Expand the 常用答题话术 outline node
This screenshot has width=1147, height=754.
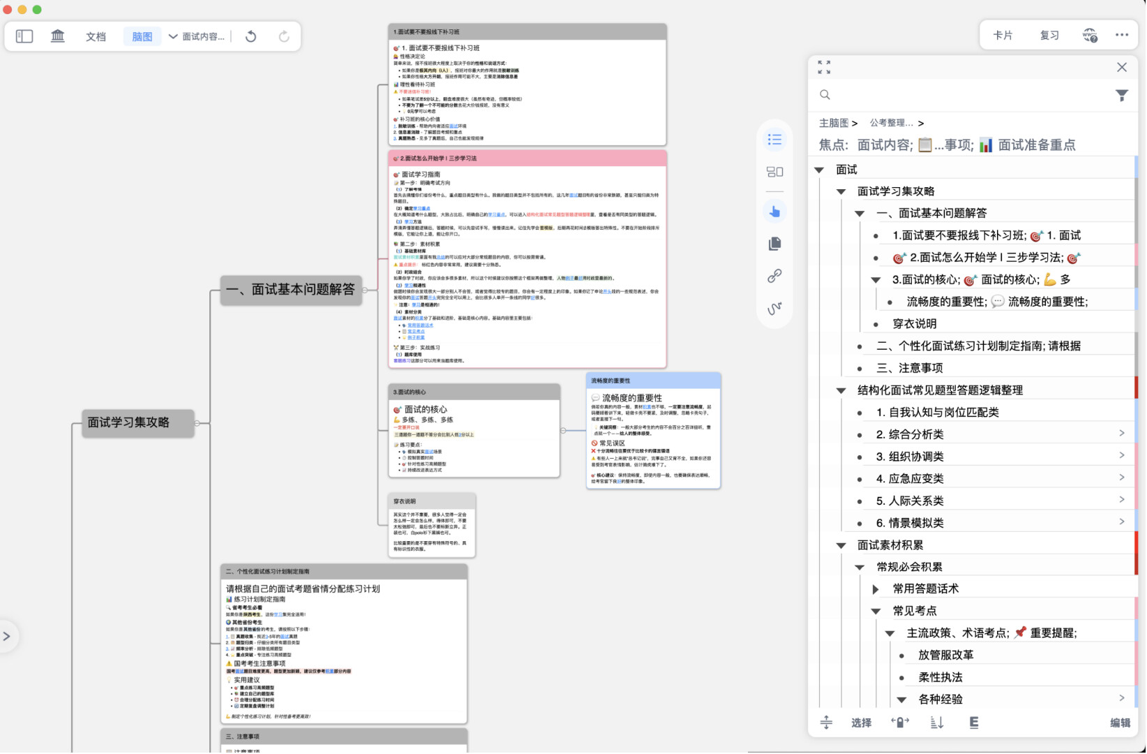pos(876,589)
